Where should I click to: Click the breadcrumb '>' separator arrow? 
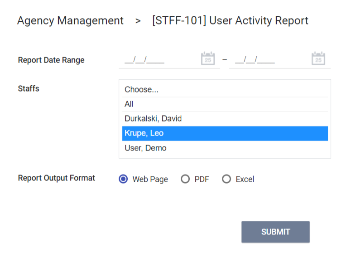tap(138, 21)
